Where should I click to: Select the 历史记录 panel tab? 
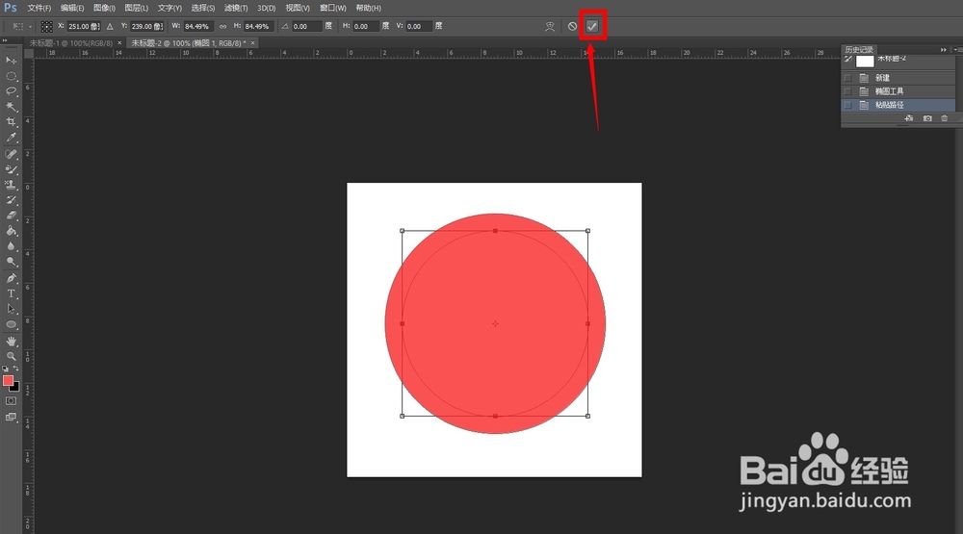click(x=859, y=50)
